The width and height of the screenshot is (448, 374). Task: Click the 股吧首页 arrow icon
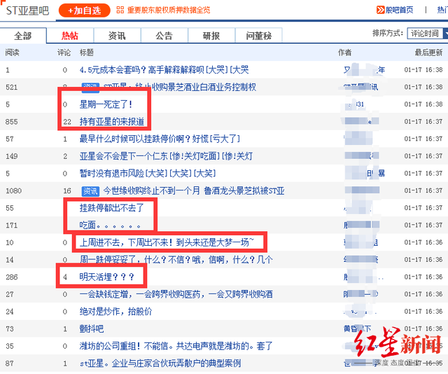point(380,10)
